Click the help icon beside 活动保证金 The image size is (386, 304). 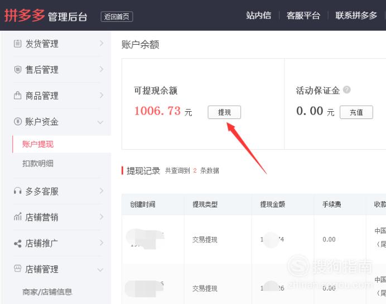[x=346, y=90]
